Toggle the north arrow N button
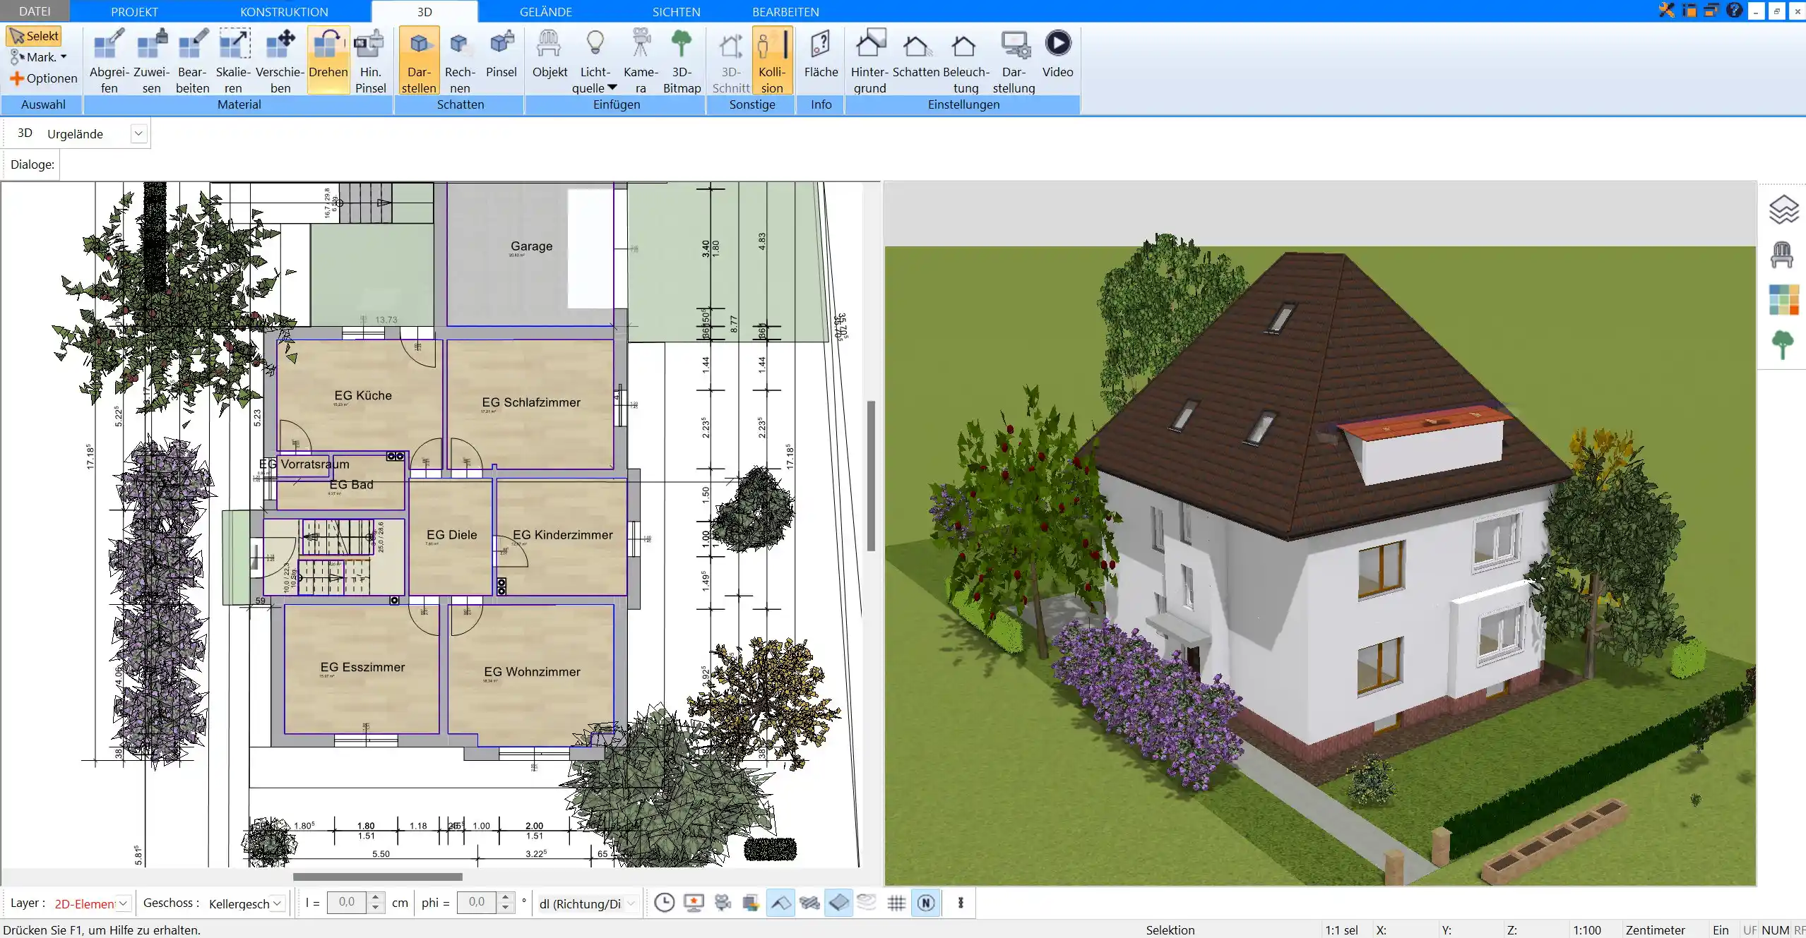1806x938 pixels. tap(926, 903)
